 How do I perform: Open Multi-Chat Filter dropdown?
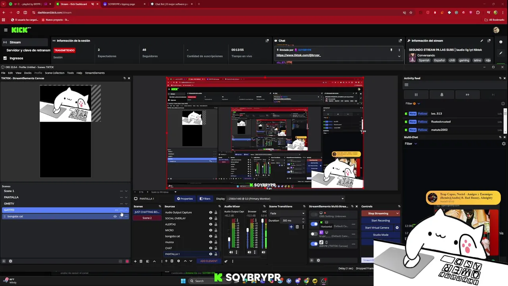pyautogui.click(x=411, y=143)
